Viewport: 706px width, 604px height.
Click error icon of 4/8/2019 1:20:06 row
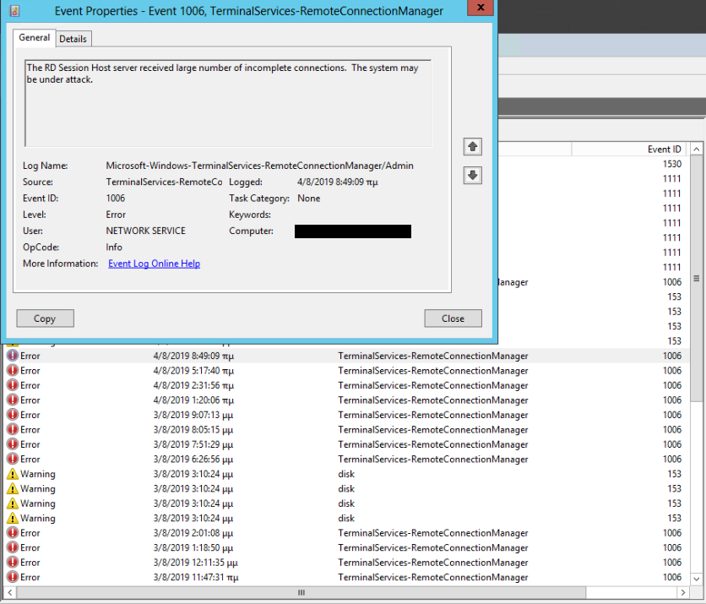click(x=13, y=400)
